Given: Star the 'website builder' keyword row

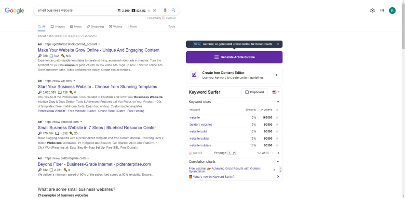Looking at the screenshot, I should pos(277,139).
